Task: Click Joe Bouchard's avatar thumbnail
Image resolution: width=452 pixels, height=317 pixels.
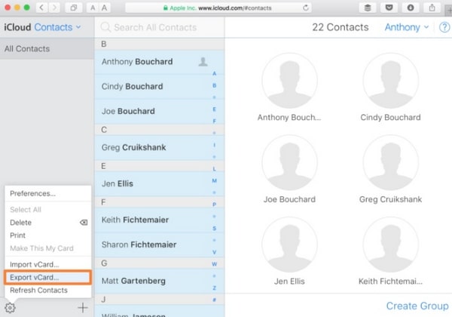Action: [x=289, y=162]
